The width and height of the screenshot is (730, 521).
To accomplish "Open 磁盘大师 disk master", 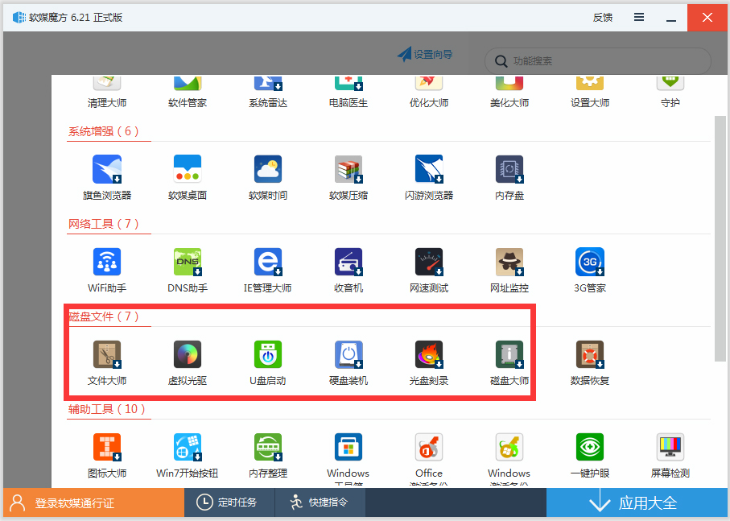I will tap(509, 363).
